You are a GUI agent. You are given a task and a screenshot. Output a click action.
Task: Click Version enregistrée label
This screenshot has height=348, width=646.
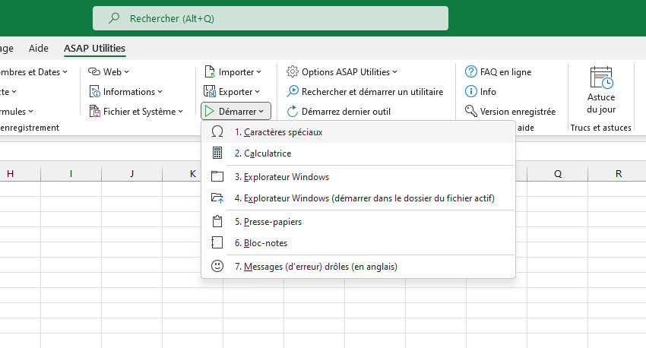pos(518,111)
